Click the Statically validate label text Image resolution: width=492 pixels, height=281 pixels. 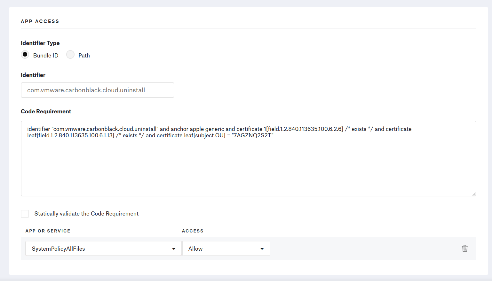(x=86, y=213)
